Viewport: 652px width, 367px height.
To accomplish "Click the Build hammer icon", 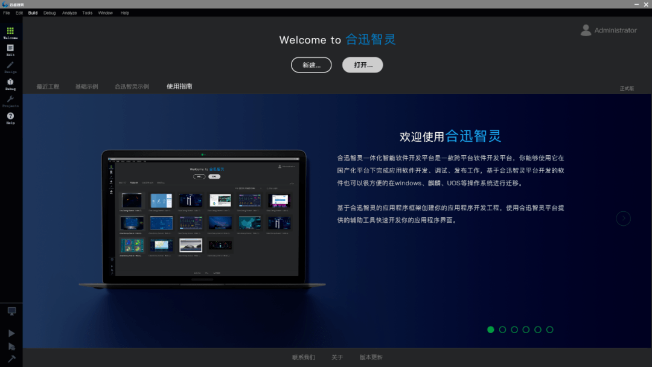I will click(x=11, y=359).
